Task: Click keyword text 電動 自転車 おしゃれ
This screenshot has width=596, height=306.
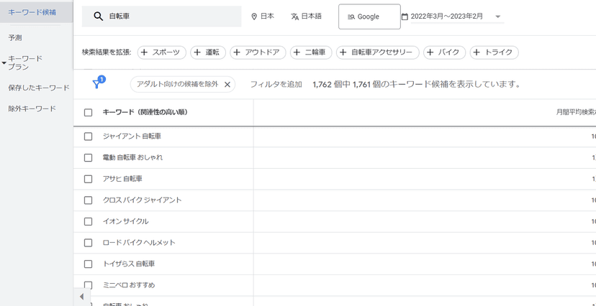Action: coord(132,157)
